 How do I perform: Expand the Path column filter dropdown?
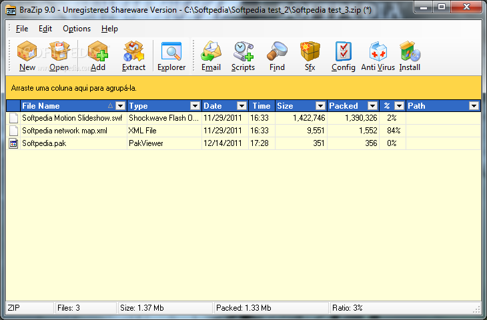click(474, 106)
